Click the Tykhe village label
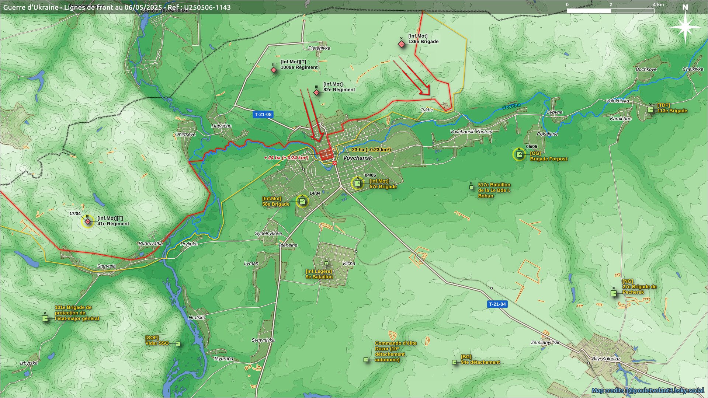This screenshot has height=398, width=708. 427,110
